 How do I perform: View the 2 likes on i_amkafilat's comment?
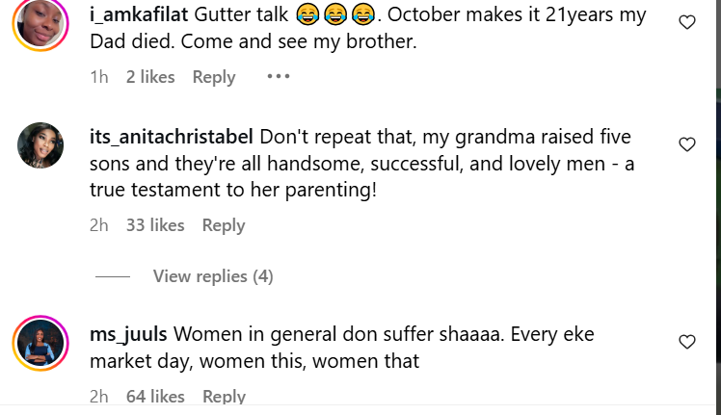pyautogui.click(x=150, y=77)
